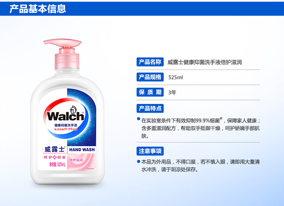The image size is (284, 206).
Task: Click the blue bullet before 在实验室条件下
Action: 139,119
